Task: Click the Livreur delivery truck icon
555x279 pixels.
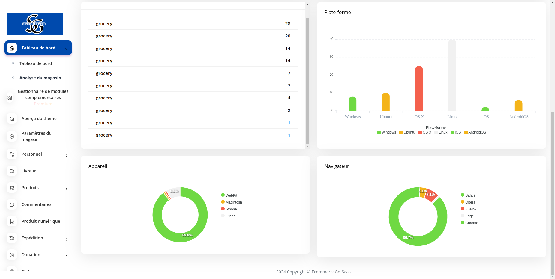Action: pos(12,171)
